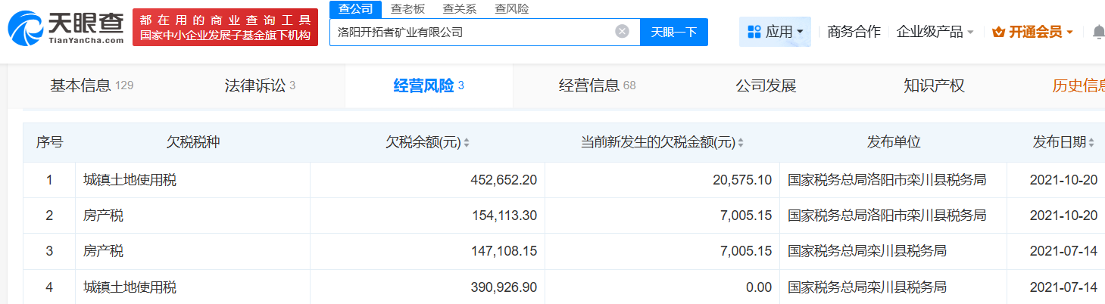Open notifications via the bell icon
The width and height of the screenshot is (1105, 304).
pos(1098,32)
